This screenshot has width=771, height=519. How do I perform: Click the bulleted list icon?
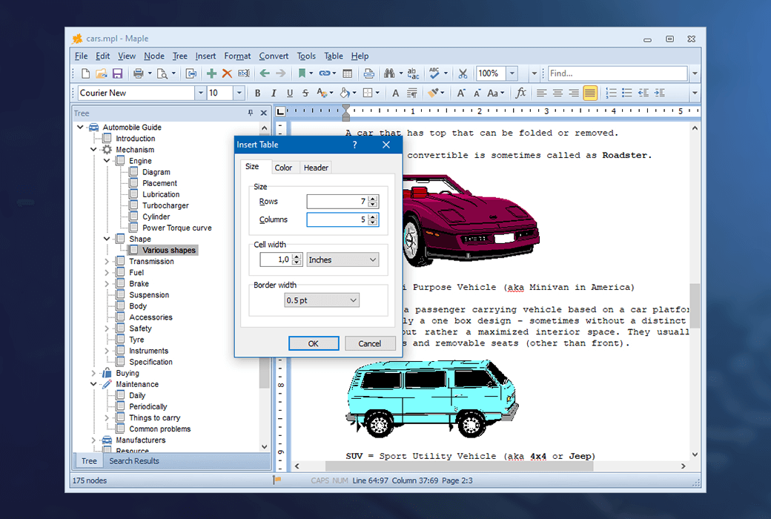627,93
